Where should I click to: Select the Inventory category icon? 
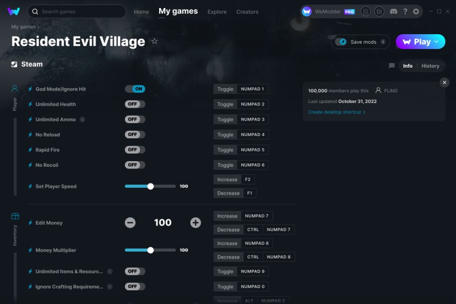15,216
